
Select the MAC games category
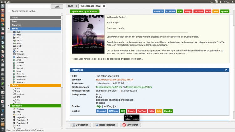click(17, 112)
